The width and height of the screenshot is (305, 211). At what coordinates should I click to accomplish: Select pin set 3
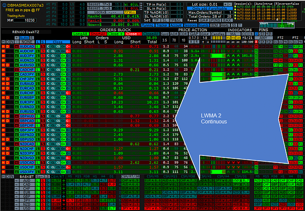264,34
